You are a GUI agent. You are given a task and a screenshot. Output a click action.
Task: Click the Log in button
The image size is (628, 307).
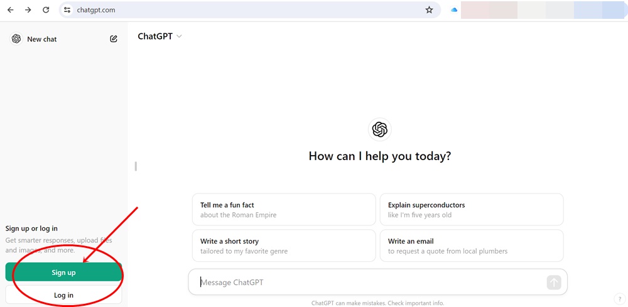tap(63, 295)
